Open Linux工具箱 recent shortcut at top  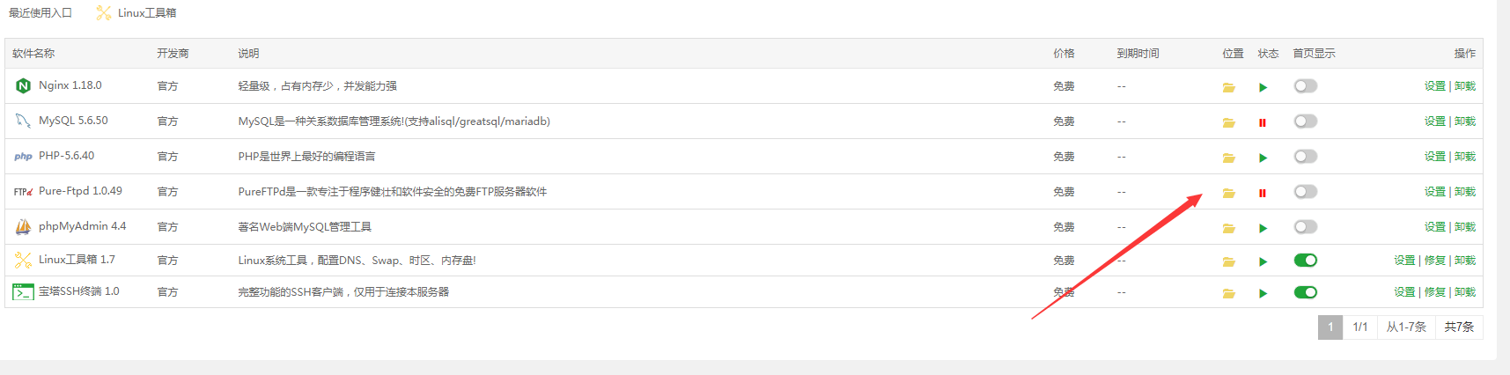pyautogui.click(x=136, y=13)
